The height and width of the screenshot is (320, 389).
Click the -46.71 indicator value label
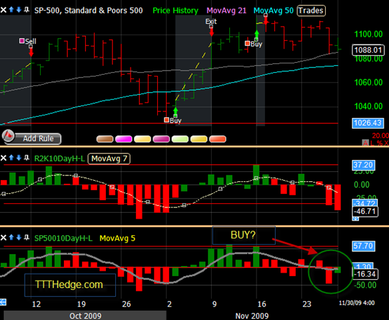tap(365, 211)
